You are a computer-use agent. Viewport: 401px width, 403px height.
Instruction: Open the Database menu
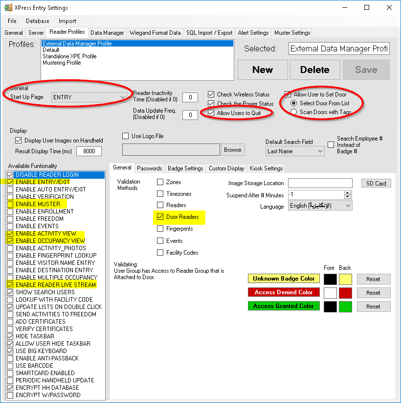[x=38, y=21]
